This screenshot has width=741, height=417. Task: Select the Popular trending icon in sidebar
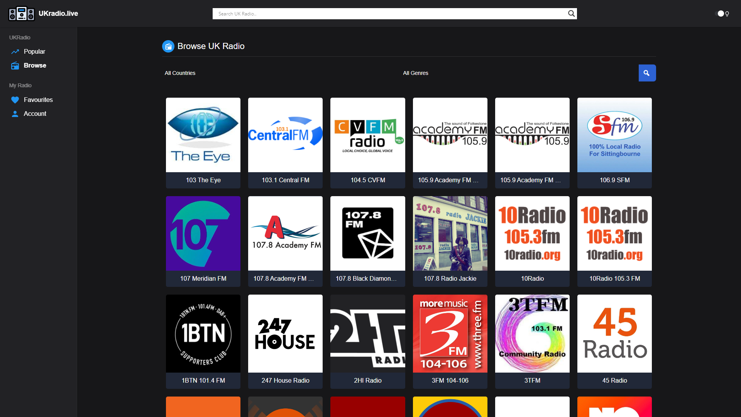pos(15,51)
